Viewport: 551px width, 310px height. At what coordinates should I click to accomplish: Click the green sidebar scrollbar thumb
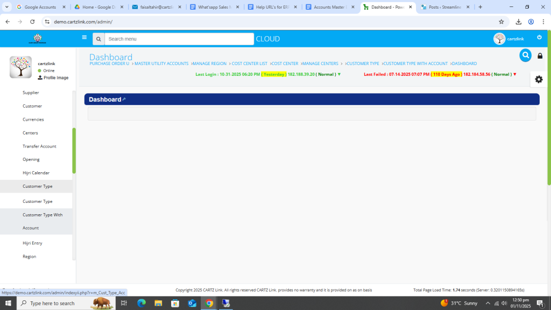(x=74, y=151)
